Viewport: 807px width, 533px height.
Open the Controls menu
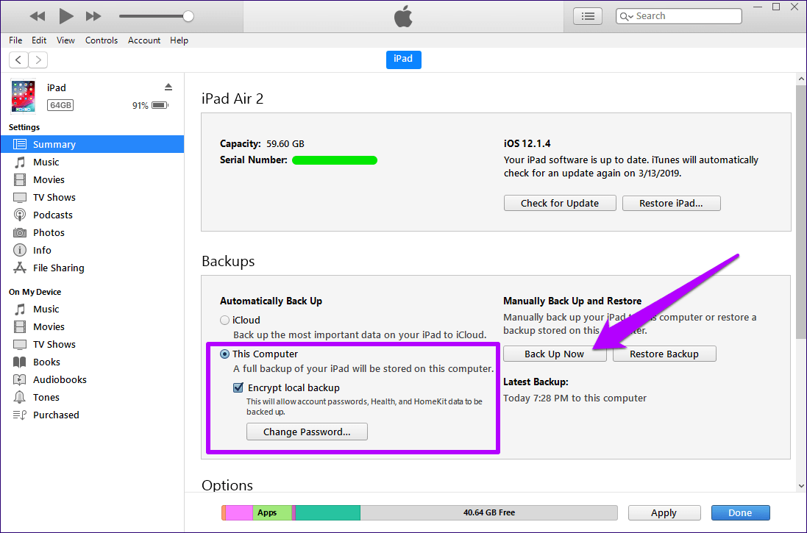tap(102, 40)
